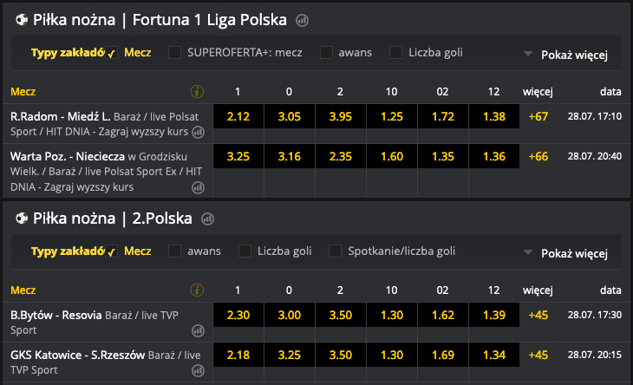Toggle the awans checkbox in 2.Polska section
The width and height of the screenshot is (633, 385).
175,251
